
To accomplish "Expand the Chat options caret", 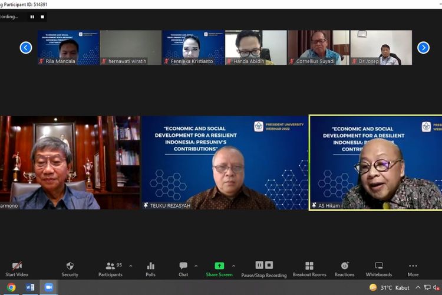I will 196,266.
